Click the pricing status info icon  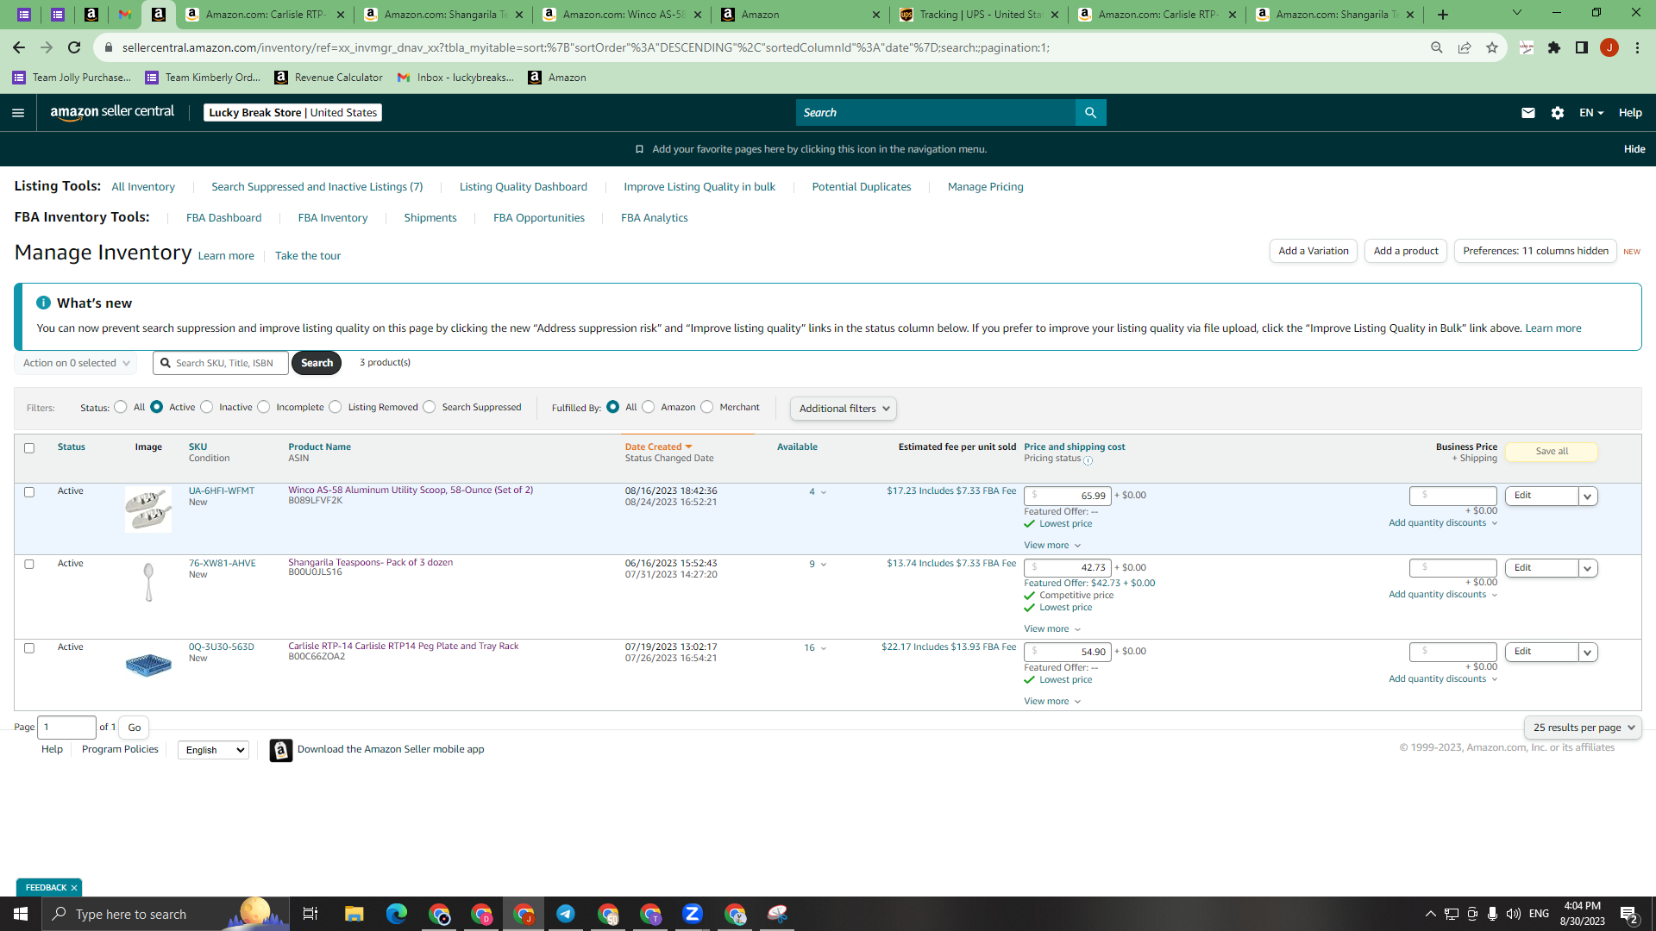coord(1088,460)
